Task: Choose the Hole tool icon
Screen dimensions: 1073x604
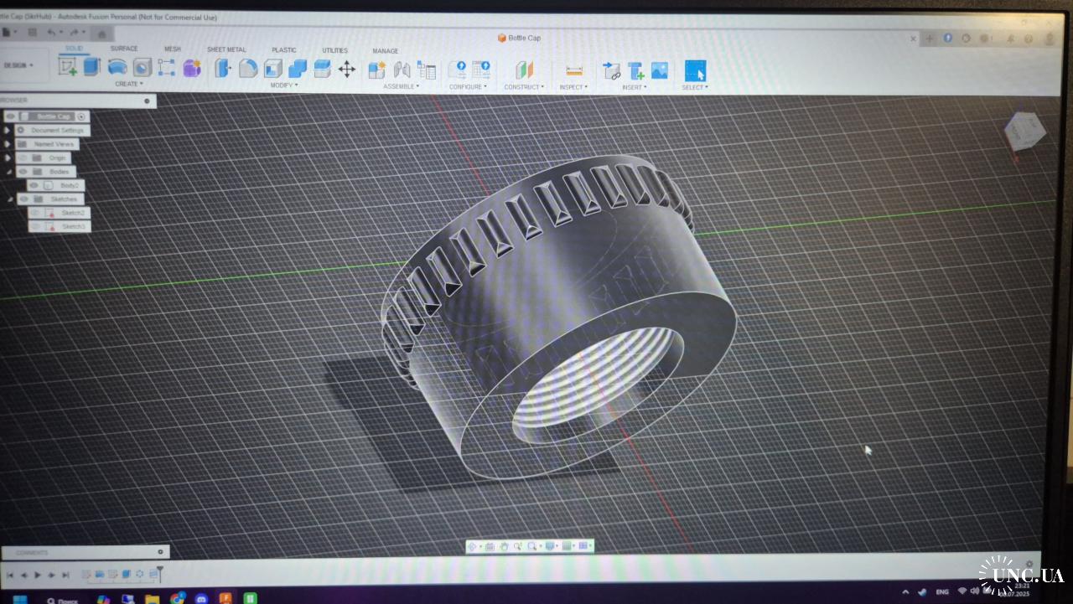Action: [x=143, y=68]
